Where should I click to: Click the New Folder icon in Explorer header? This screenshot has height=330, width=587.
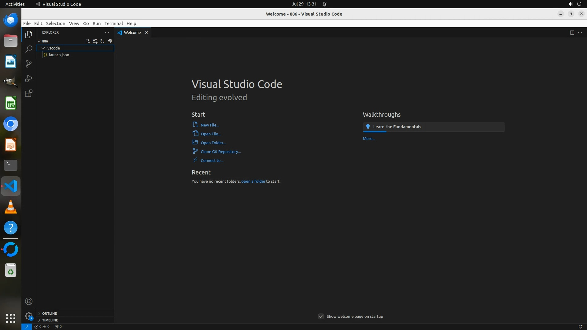coord(95,41)
